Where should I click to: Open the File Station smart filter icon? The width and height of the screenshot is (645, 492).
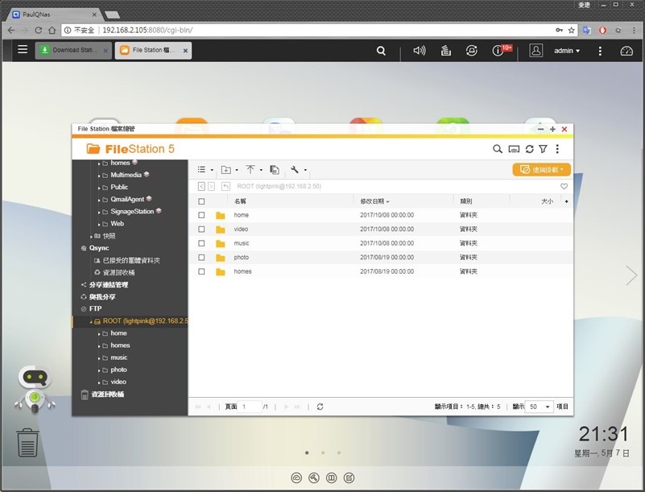[x=543, y=149]
